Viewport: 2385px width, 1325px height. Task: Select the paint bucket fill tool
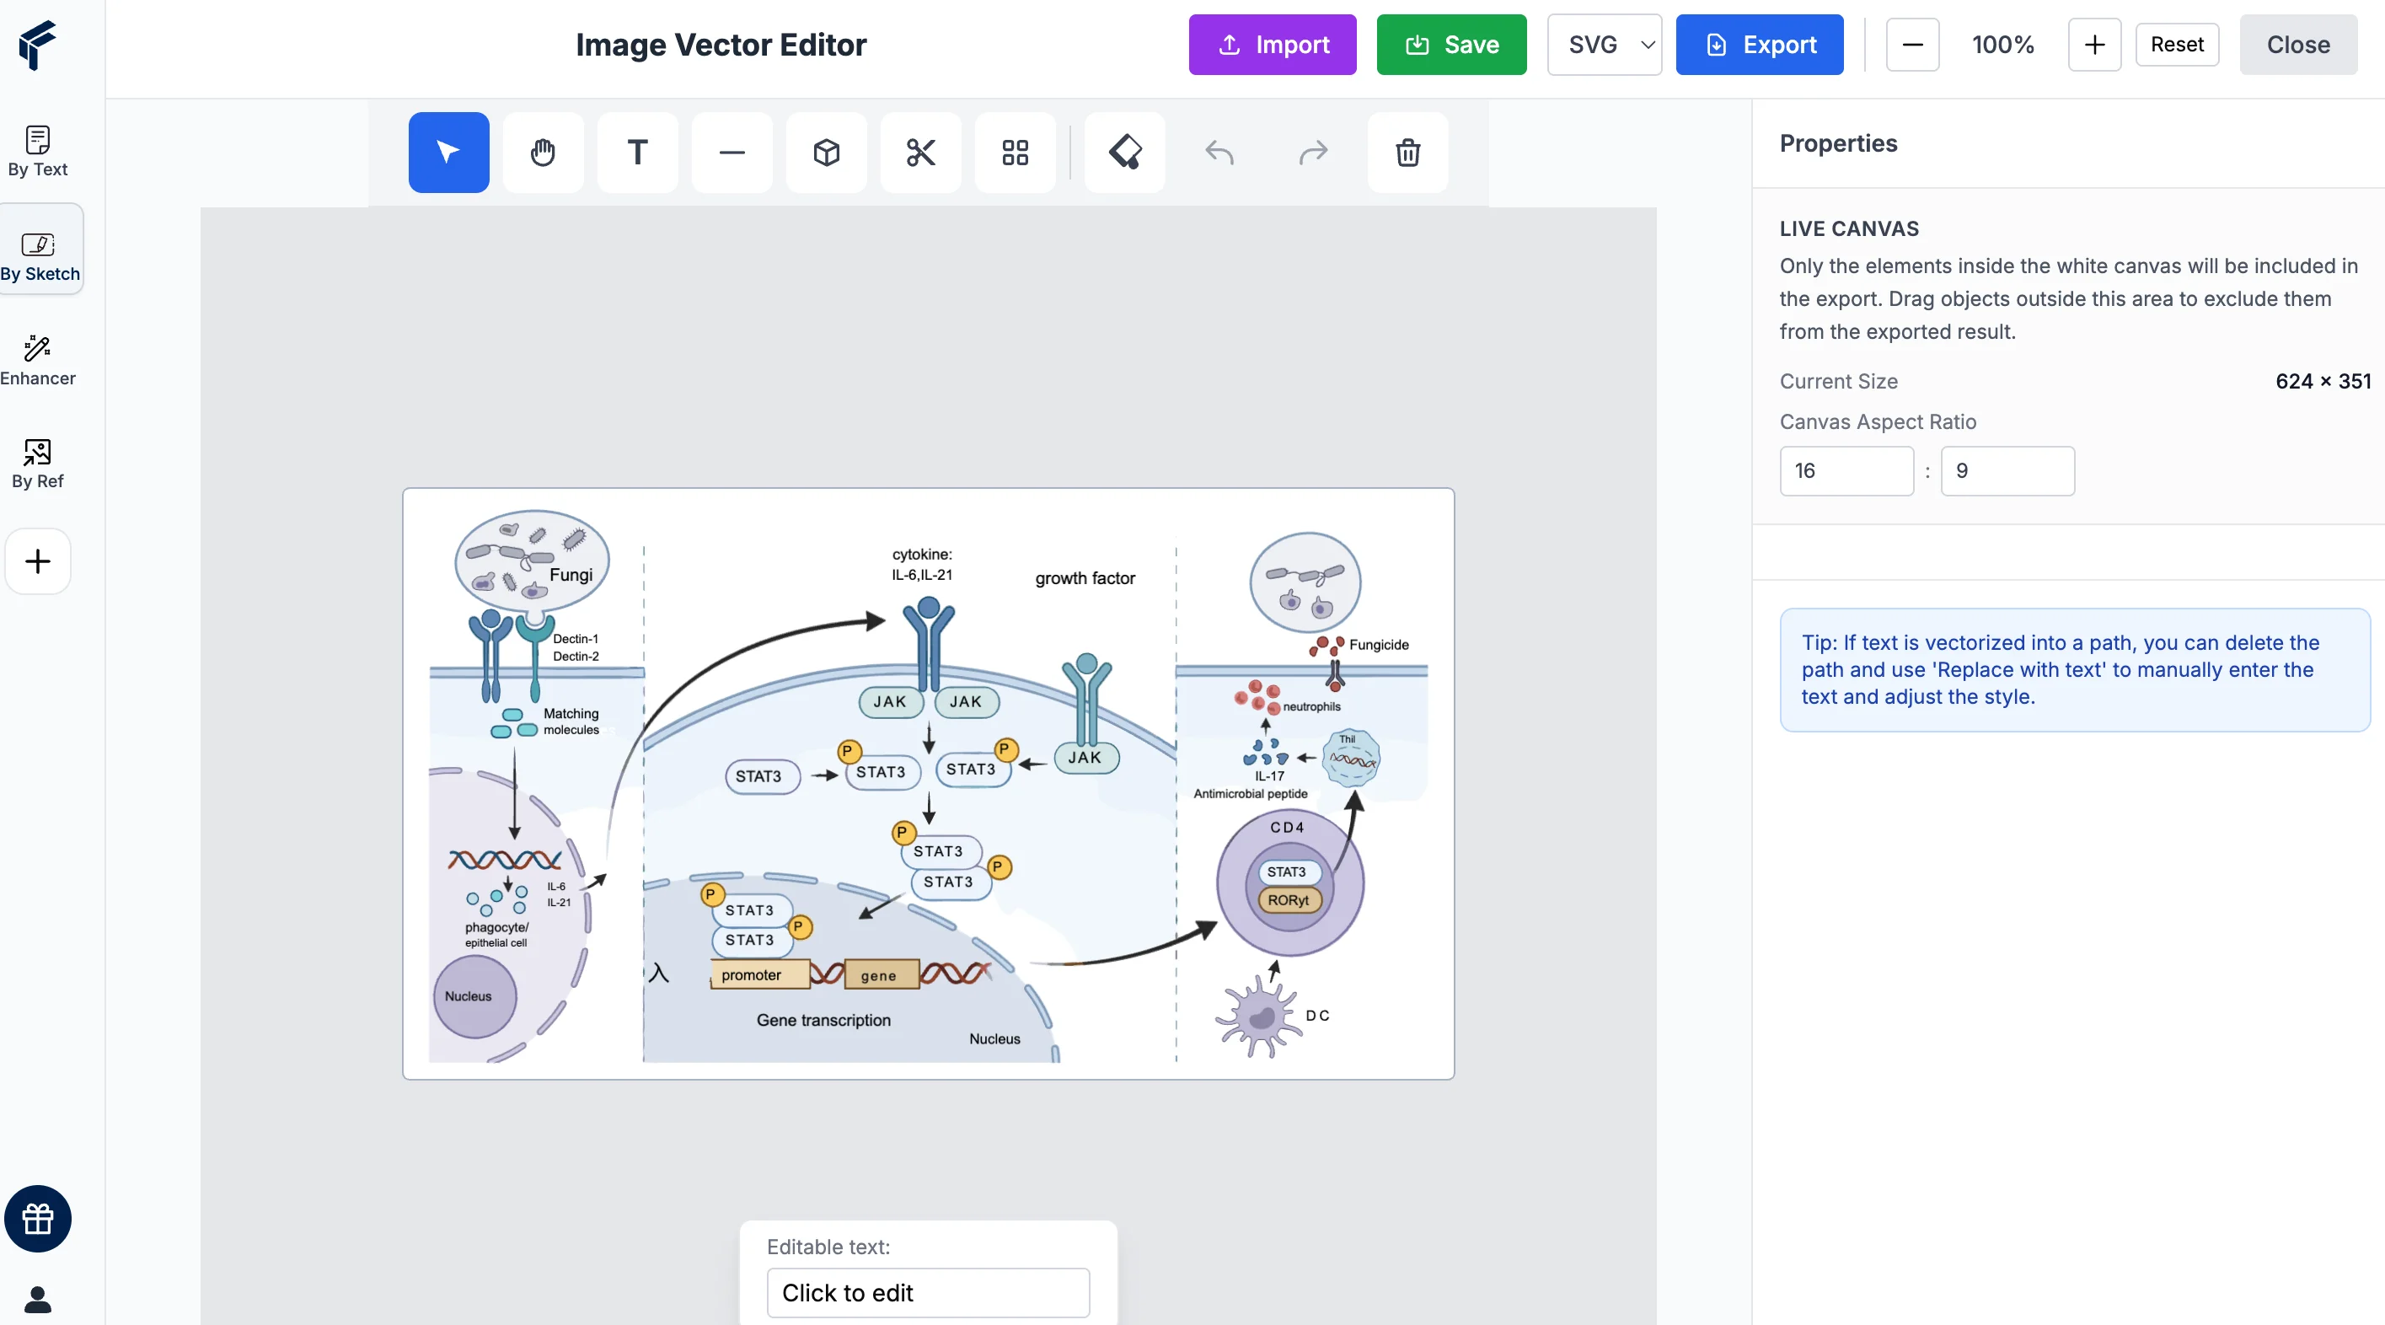click(x=1124, y=152)
